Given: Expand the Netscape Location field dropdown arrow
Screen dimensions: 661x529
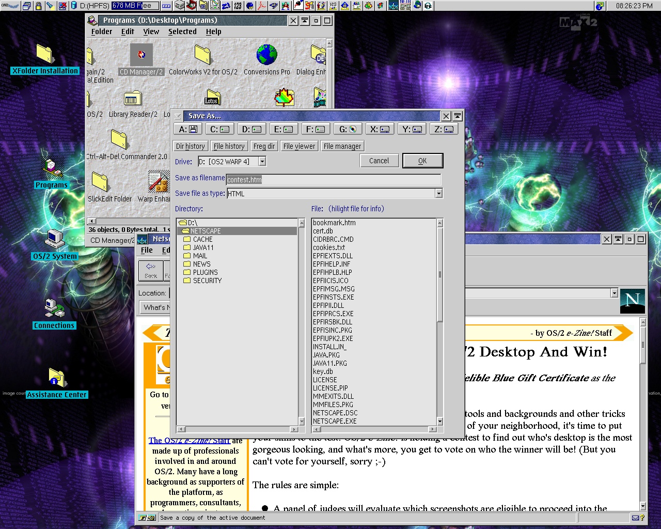Looking at the screenshot, I should point(614,293).
